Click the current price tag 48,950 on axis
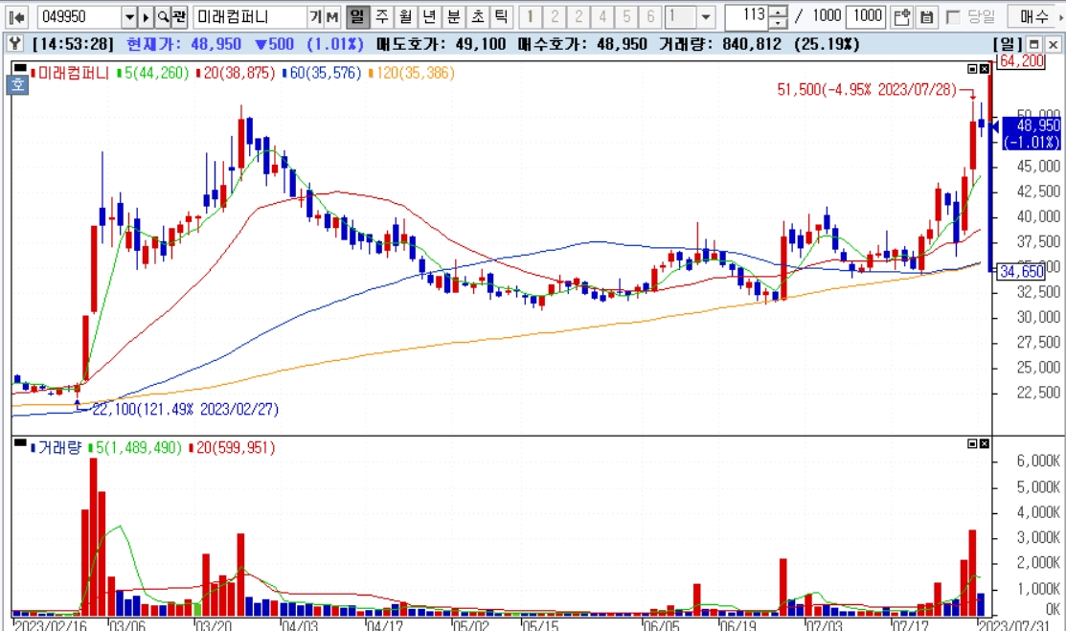This screenshot has width=1066, height=631. 1032,133
